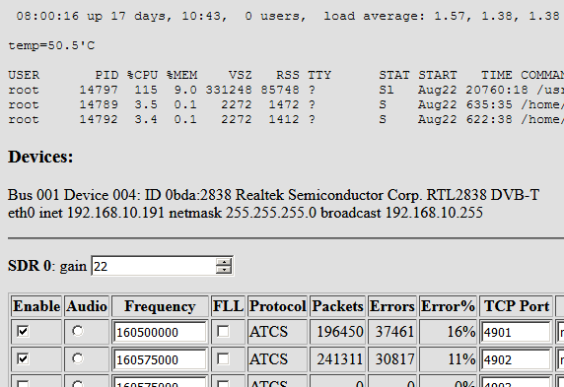Viewport: 564px width, 387px height.
Task: Click the second row 160575000 frequency field
Action: pyautogui.click(x=160, y=359)
